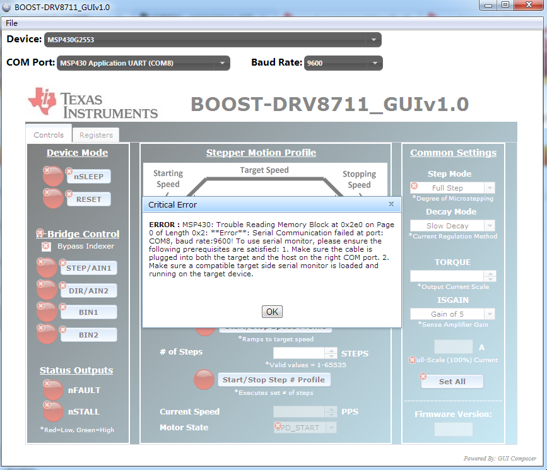Minimize the BOOST-DRV8711 GUI window
The height and width of the screenshot is (470, 547).
click(488, 5)
